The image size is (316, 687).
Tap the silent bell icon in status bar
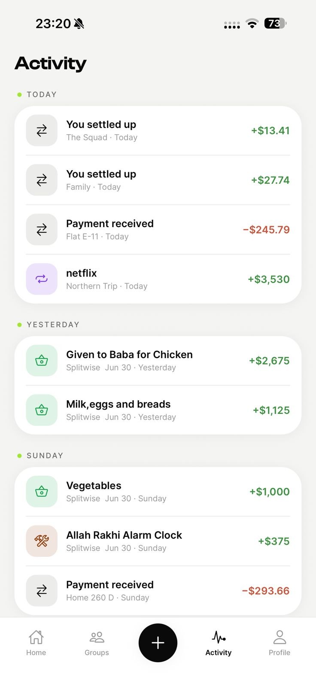79,24
